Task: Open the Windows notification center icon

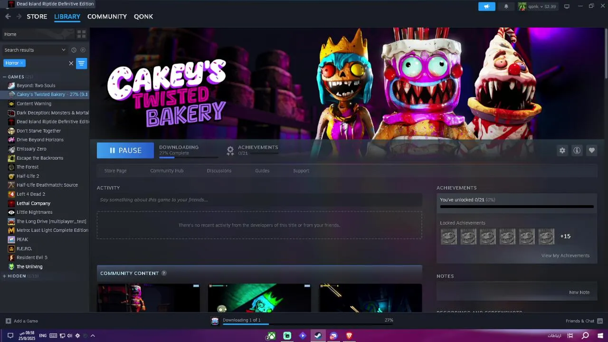Action: click(10, 336)
